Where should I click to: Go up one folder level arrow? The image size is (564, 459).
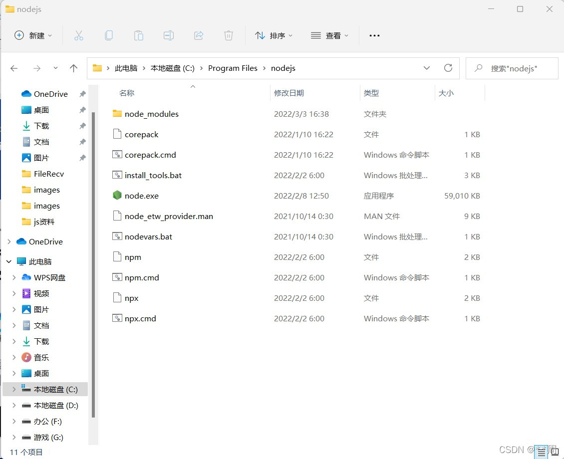73,68
